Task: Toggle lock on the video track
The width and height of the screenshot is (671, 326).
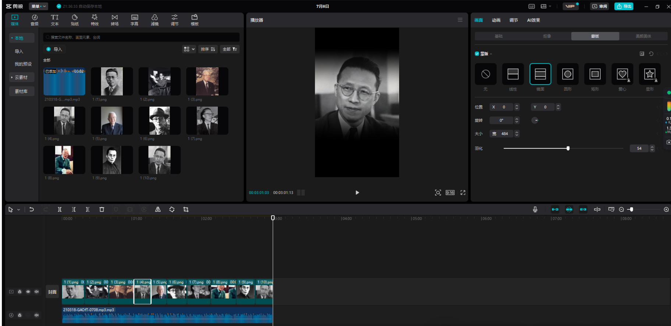Action: [x=20, y=292]
